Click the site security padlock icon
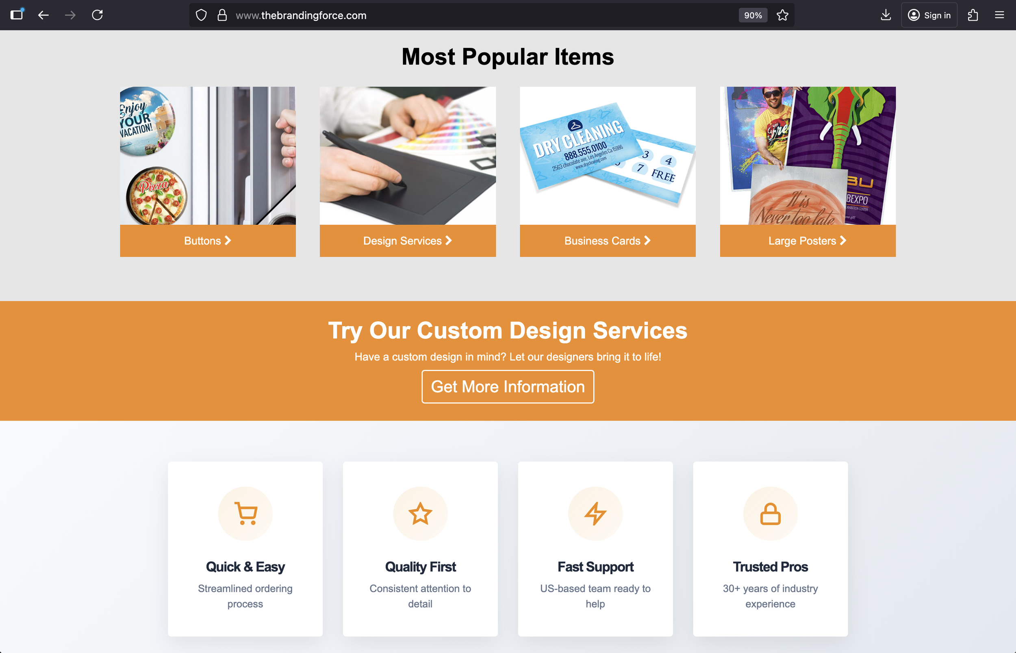The width and height of the screenshot is (1016, 653). pos(222,15)
